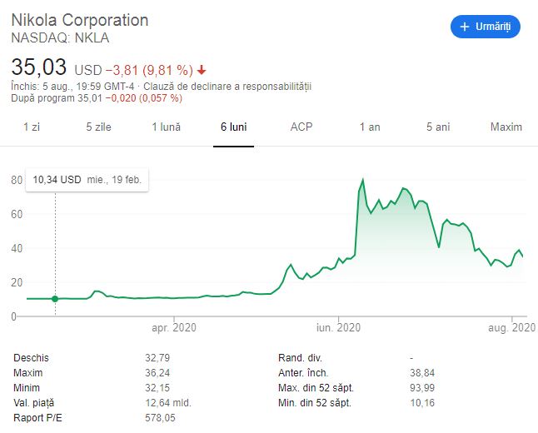Screen dimensions: 538x433
Task: Click the Raport P/E value 578,05
Action: coord(160,416)
